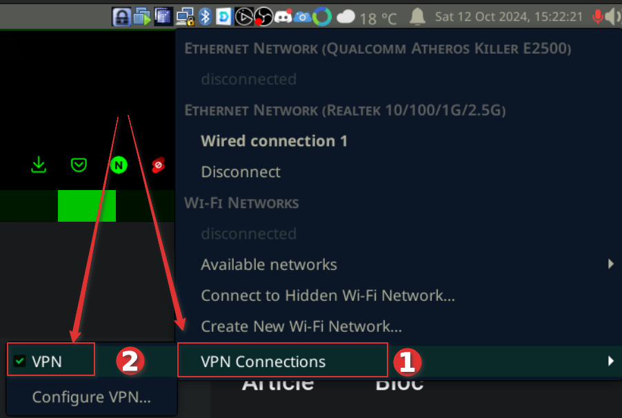This screenshot has width=622, height=418.
Task: Click Disconnect under Wired connection 1
Action: 241,171
